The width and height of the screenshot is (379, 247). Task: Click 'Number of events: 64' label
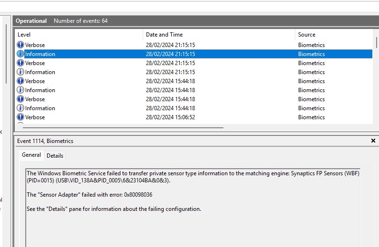pos(81,21)
